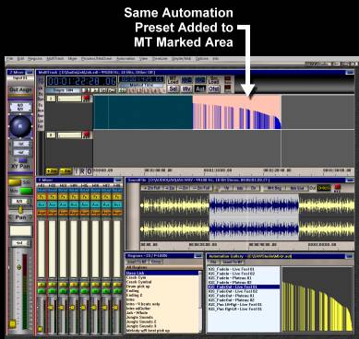Click Out Asgn button in Z Mixer
359x339 pixels.
coord(20,89)
